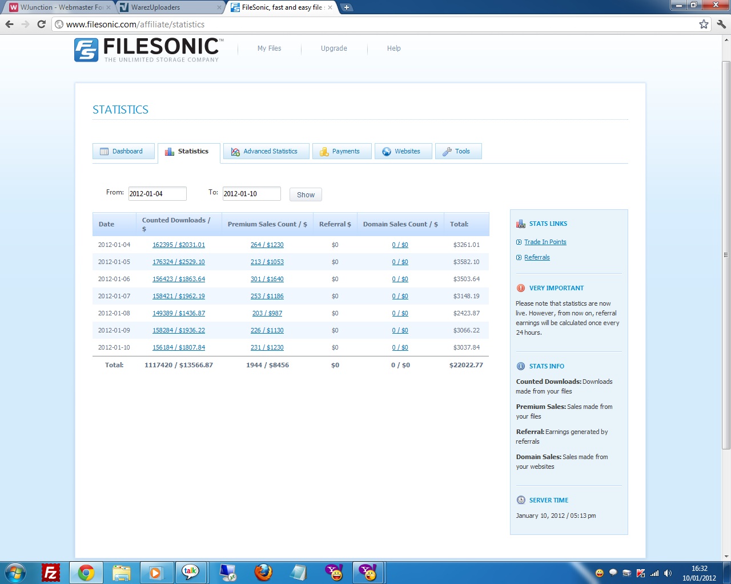This screenshot has width=731, height=584.
Task: Click the page vertical scrollbar
Action: (x=726, y=257)
